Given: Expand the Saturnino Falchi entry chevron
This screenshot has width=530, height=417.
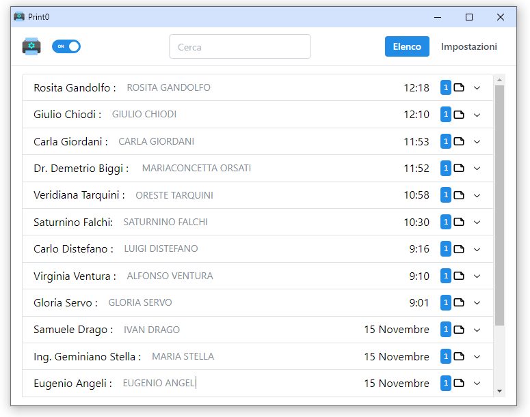Looking at the screenshot, I should click(x=477, y=222).
